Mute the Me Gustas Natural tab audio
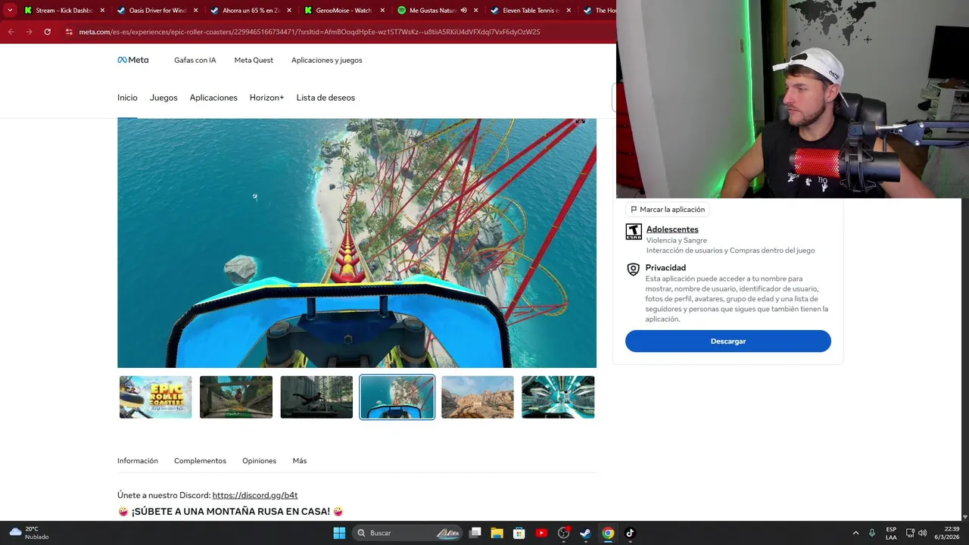The image size is (969, 545). (x=463, y=11)
